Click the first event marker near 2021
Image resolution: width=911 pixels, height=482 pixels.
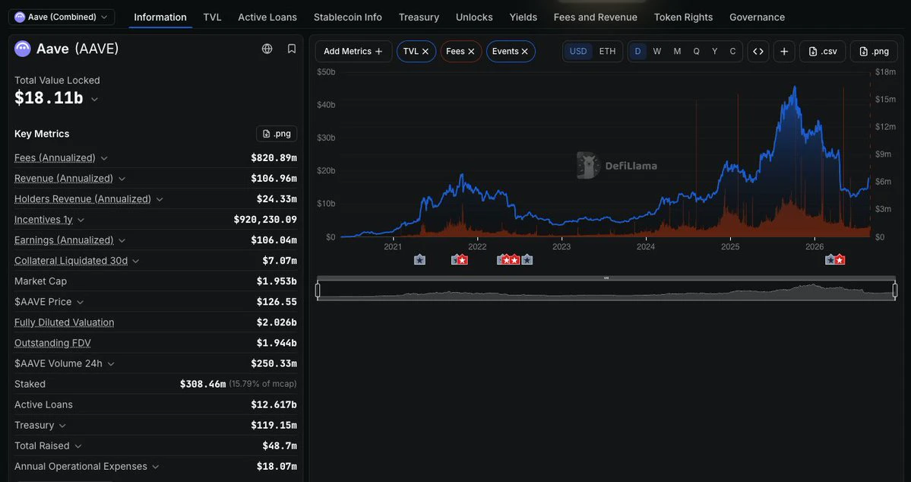click(x=419, y=260)
